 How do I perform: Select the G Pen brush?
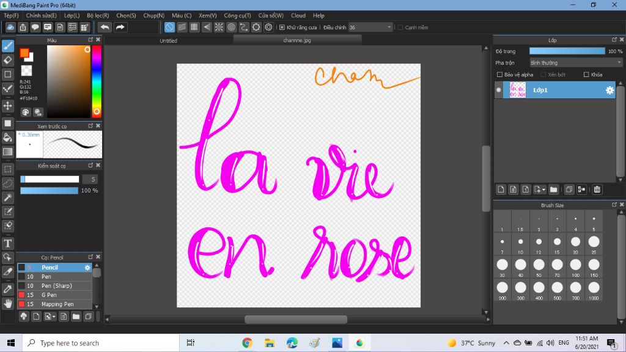pos(54,295)
